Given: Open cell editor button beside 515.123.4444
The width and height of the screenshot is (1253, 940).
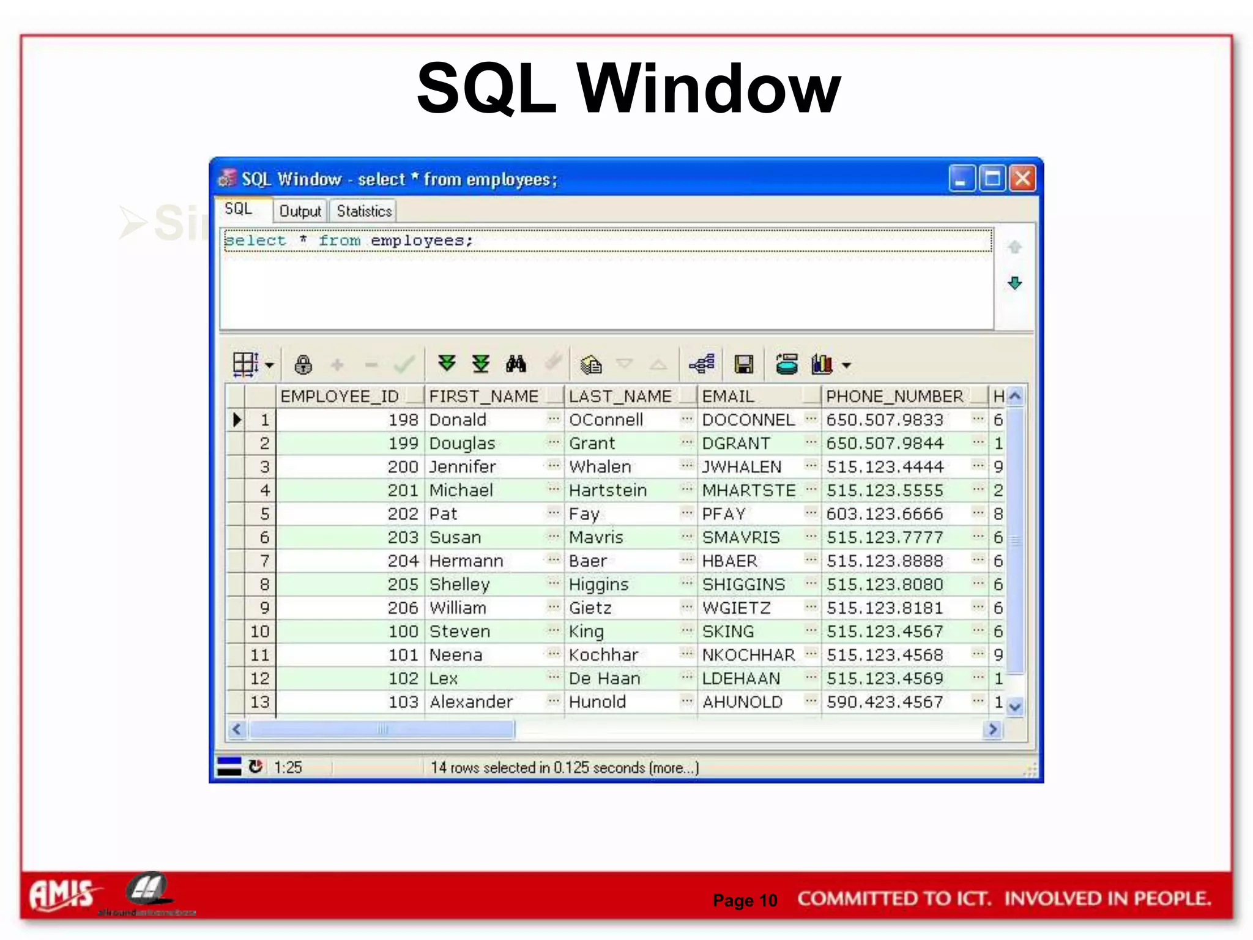Looking at the screenshot, I should tap(978, 466).
